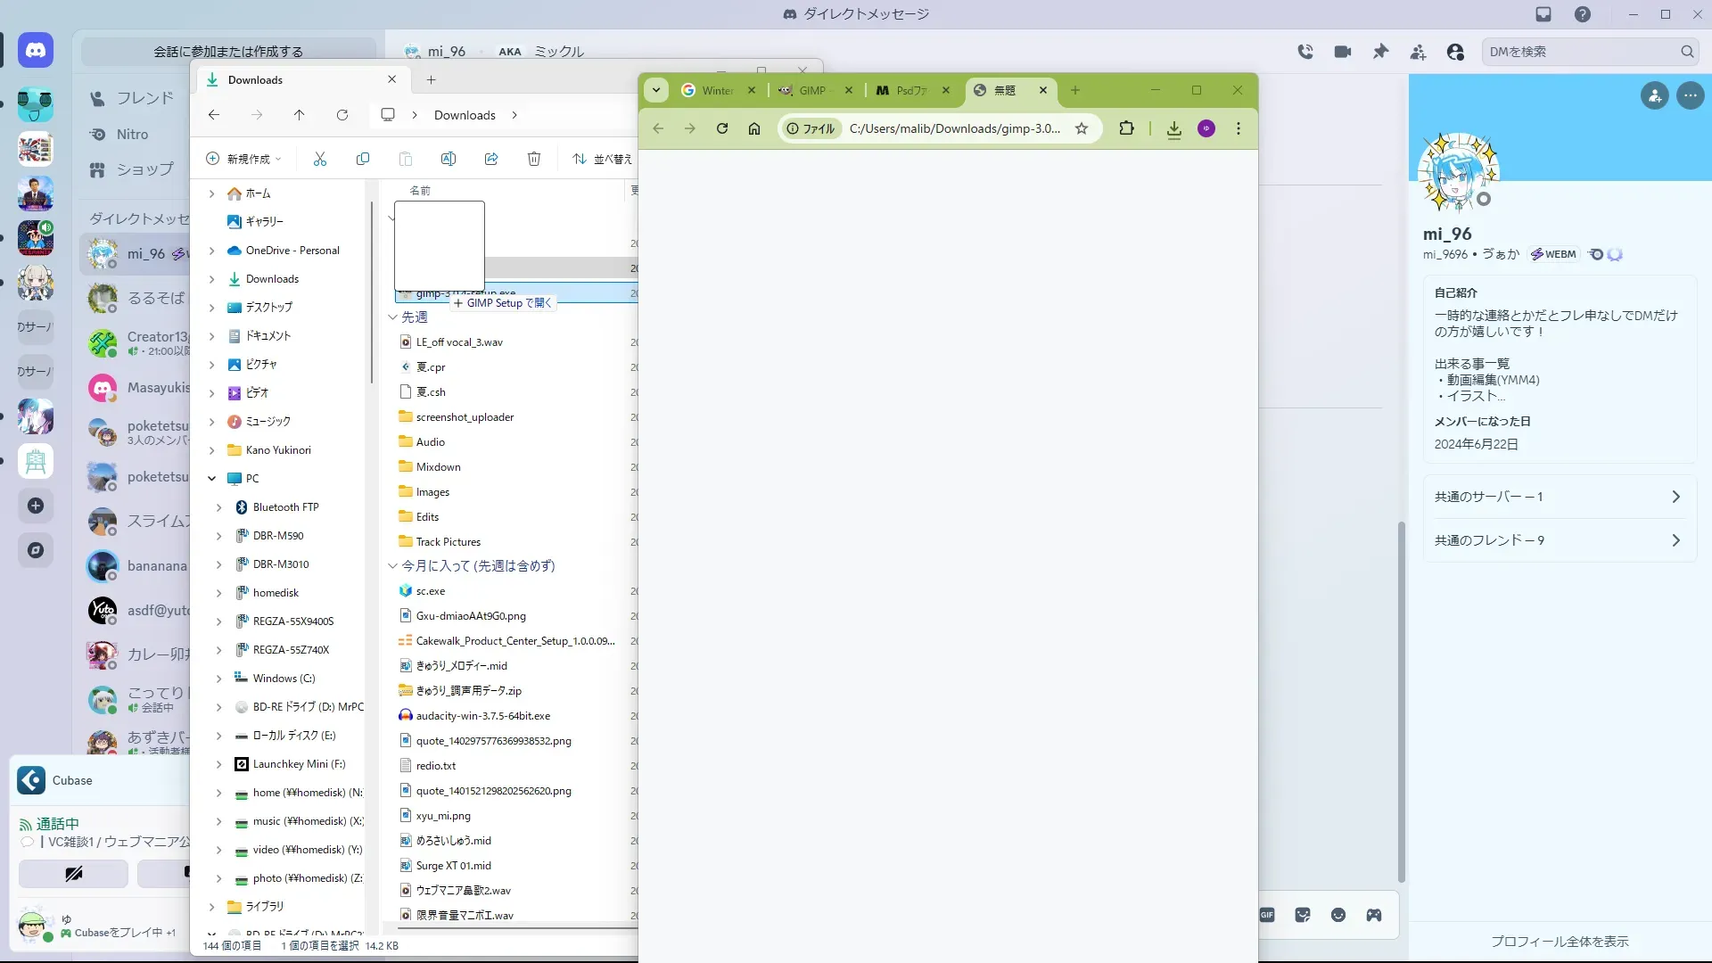Toggle camera off button in voice panel
Viewport: 1712px width, 963px height.
tap(73, 874)
